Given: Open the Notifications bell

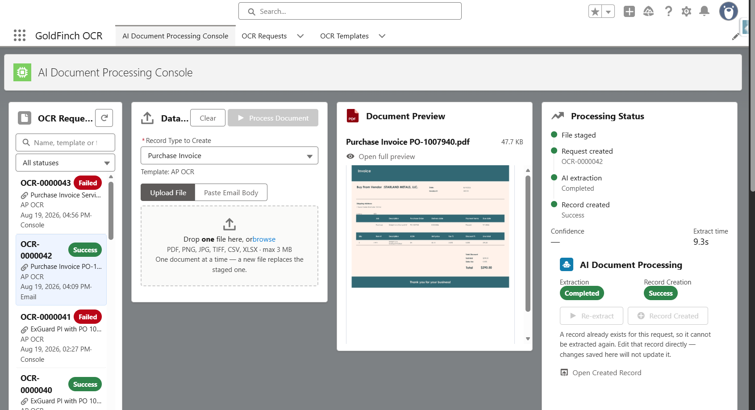Looking at the screenshot, I should (x=704, y=12).
